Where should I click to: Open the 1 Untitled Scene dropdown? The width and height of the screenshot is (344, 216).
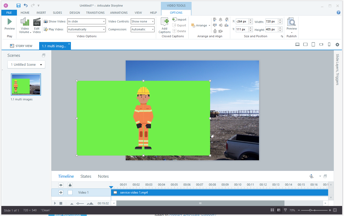pyautogui.click(x=26, y=64)
